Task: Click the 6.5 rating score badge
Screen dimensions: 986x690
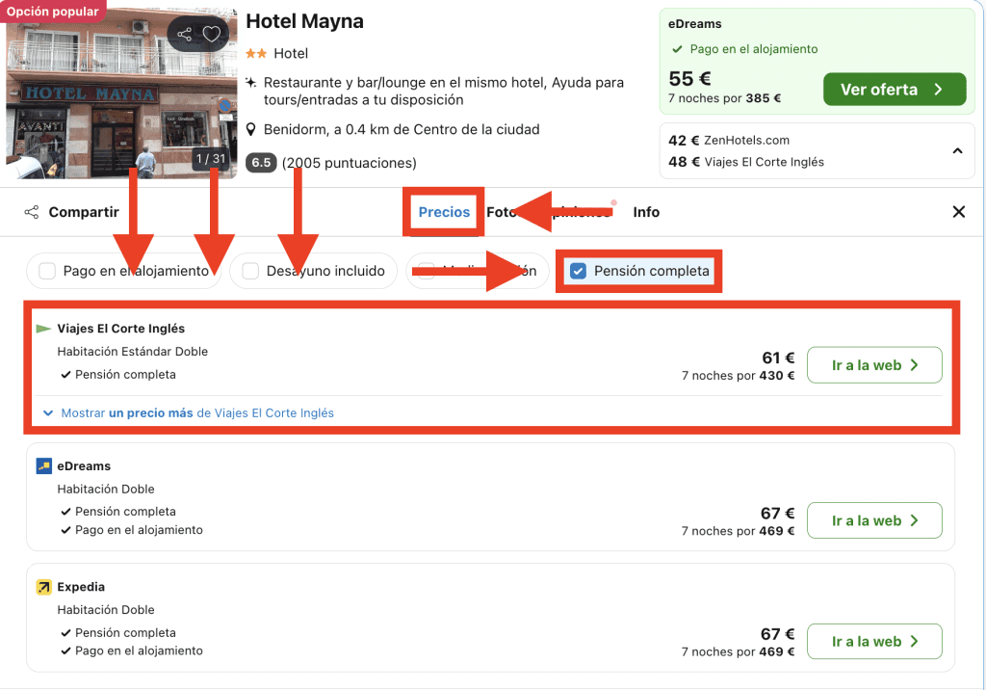Action: [x=260, y=163]
